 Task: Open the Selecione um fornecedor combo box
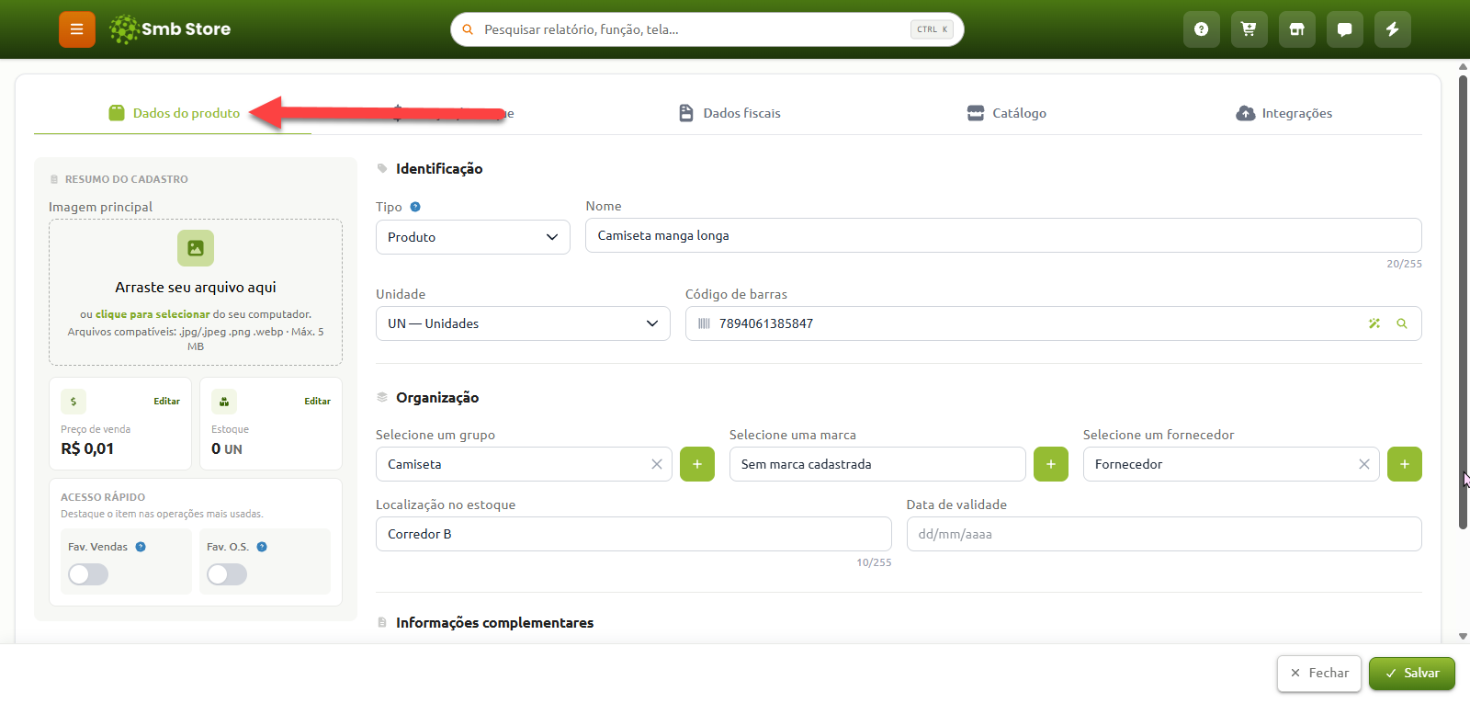click(1231, 464)
